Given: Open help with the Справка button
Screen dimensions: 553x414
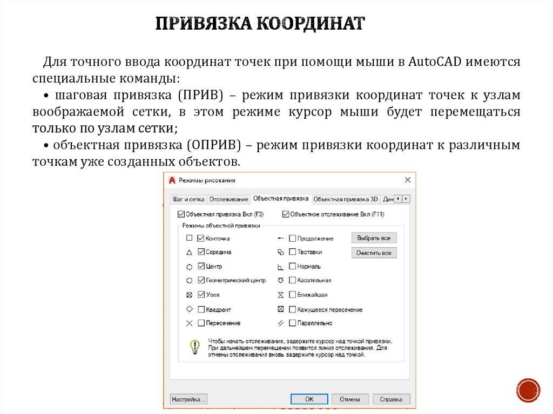Looking at the screenshot, I should [x=391, y=399].
